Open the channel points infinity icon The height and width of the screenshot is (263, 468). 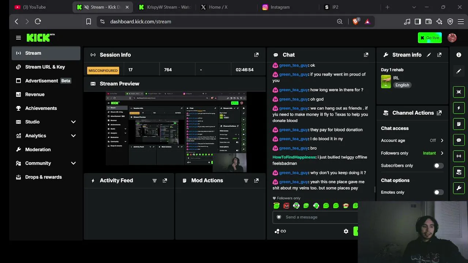(280, 231)
